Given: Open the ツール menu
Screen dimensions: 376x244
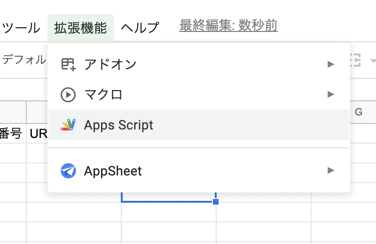Looking at the screenshot, I should pos(21,28).
